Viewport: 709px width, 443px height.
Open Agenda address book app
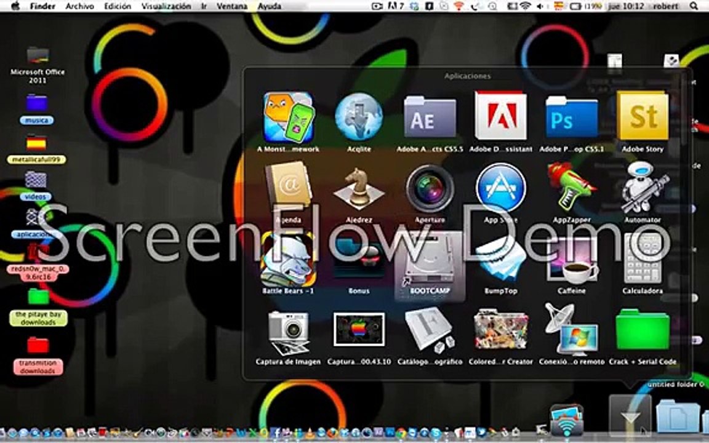pos(288,187)
